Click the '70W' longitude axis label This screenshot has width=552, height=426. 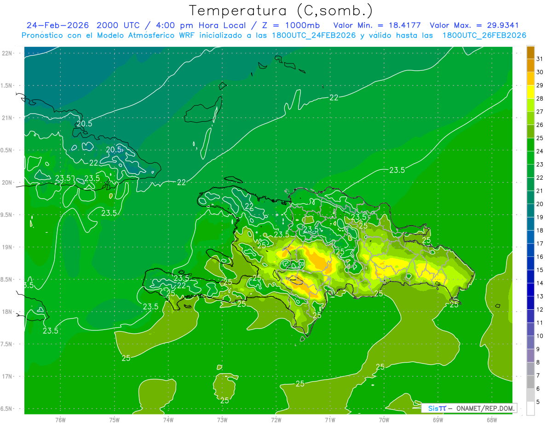[x=384, y=420]
